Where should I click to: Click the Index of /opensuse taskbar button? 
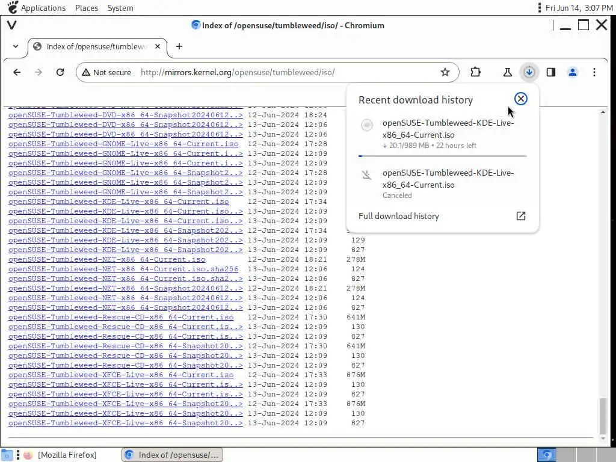pyautogui.click(x=172, y=455)
